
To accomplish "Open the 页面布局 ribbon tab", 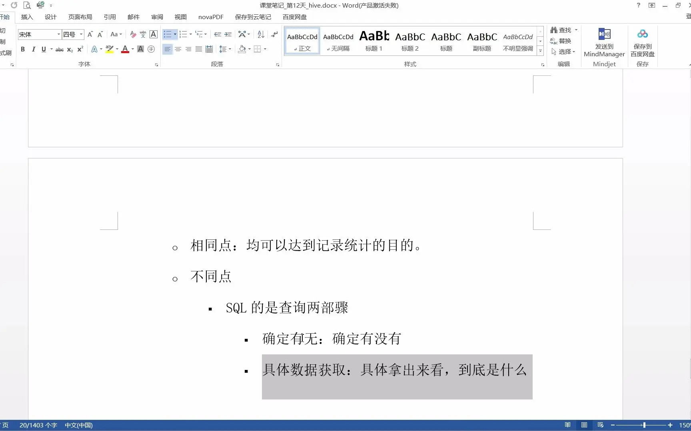I will click(80, 17).
